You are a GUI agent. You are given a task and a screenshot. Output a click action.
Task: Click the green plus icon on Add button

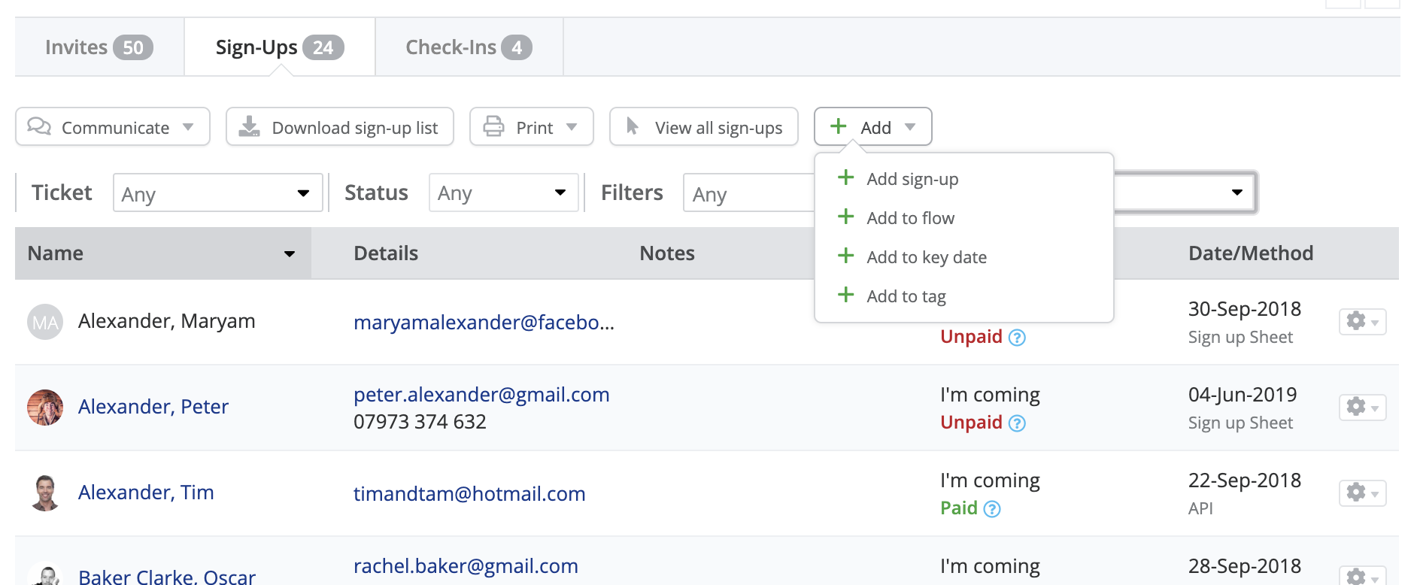[839, 126]
